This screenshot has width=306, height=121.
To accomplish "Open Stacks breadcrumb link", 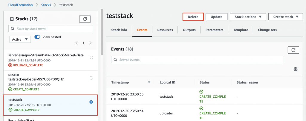I will (46, 5).
